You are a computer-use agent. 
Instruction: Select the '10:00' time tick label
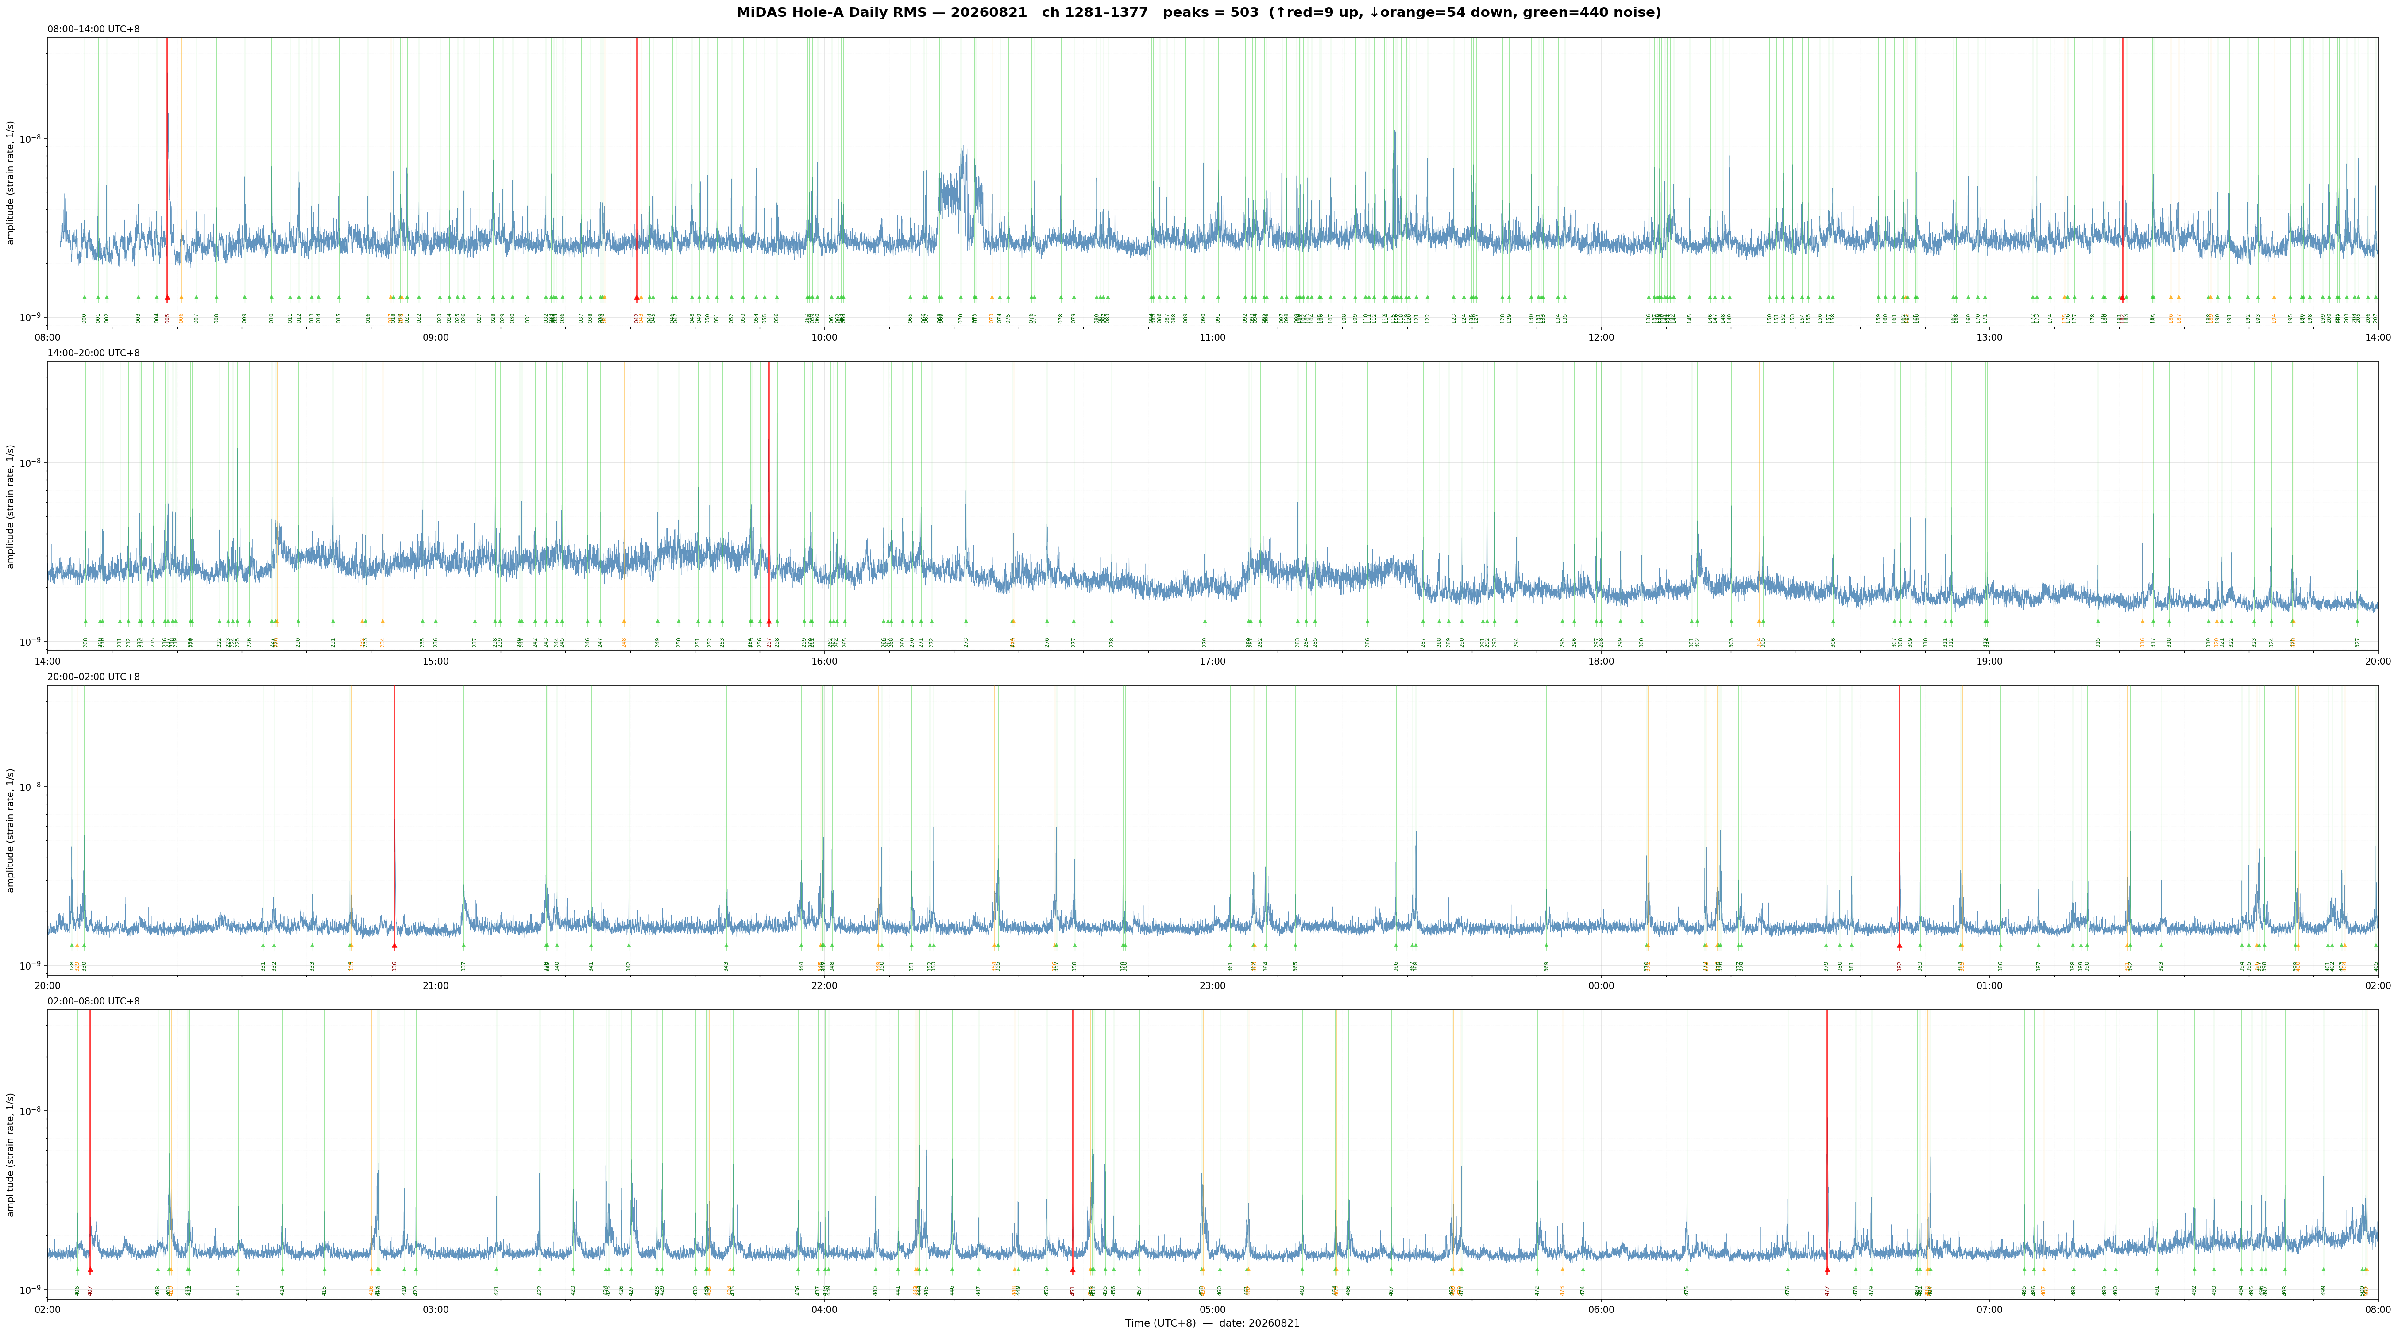point(824,337)
